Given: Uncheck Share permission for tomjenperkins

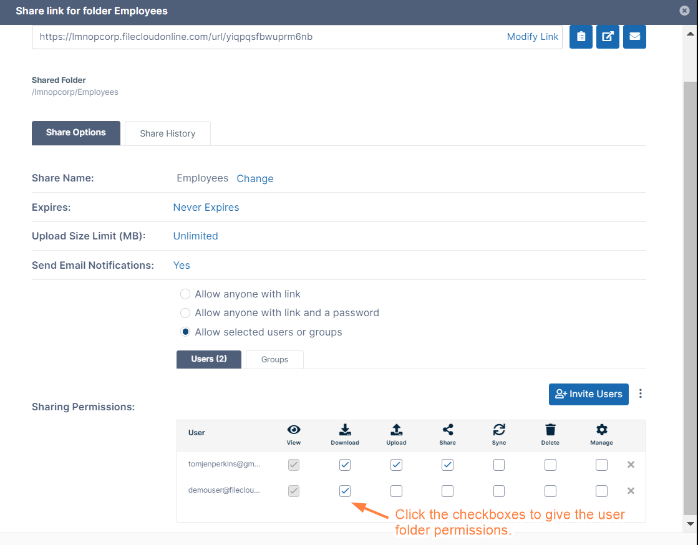Looking at the screenshot, I should [447, 465].
